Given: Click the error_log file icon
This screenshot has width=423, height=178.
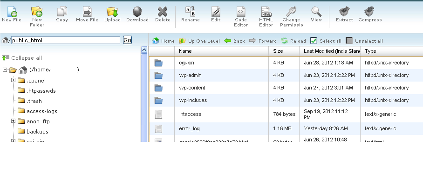Looking at the screenshot, I should coord(158,128).
